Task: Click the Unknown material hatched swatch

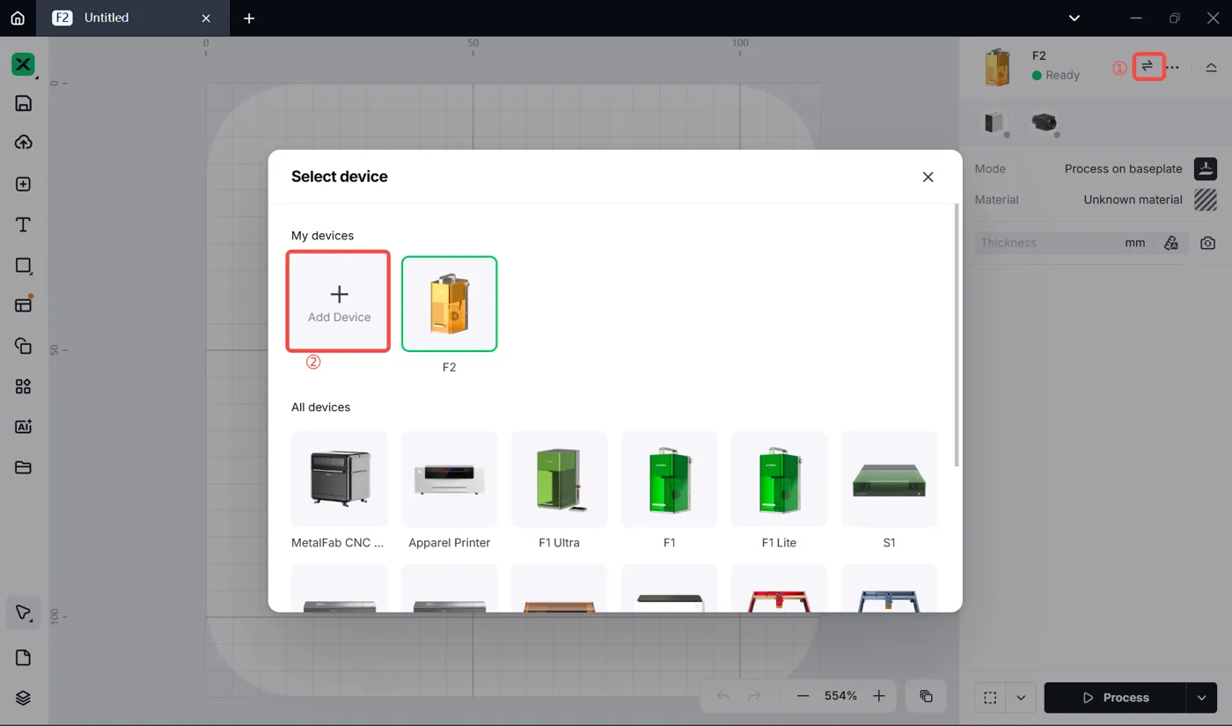Action: point(1206,199)
